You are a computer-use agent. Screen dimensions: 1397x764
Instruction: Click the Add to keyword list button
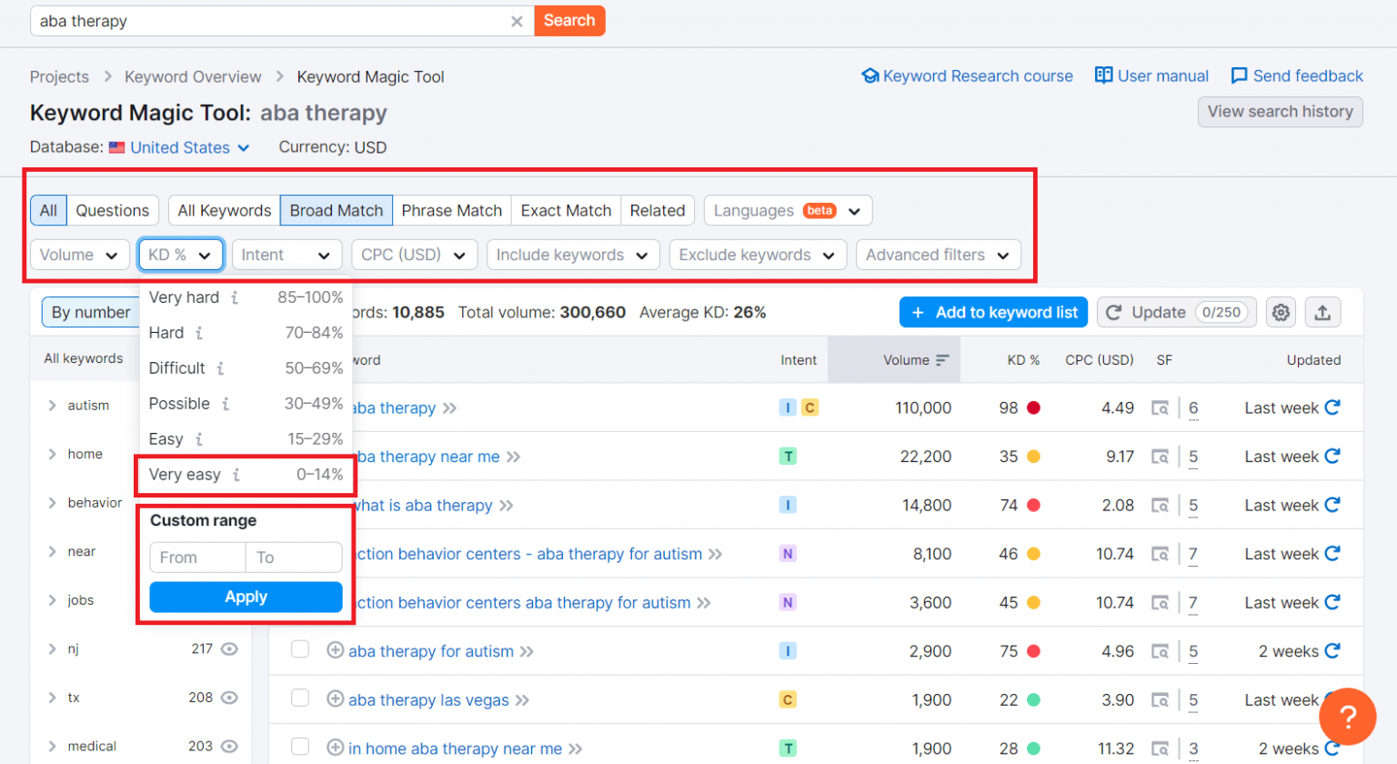993,312
